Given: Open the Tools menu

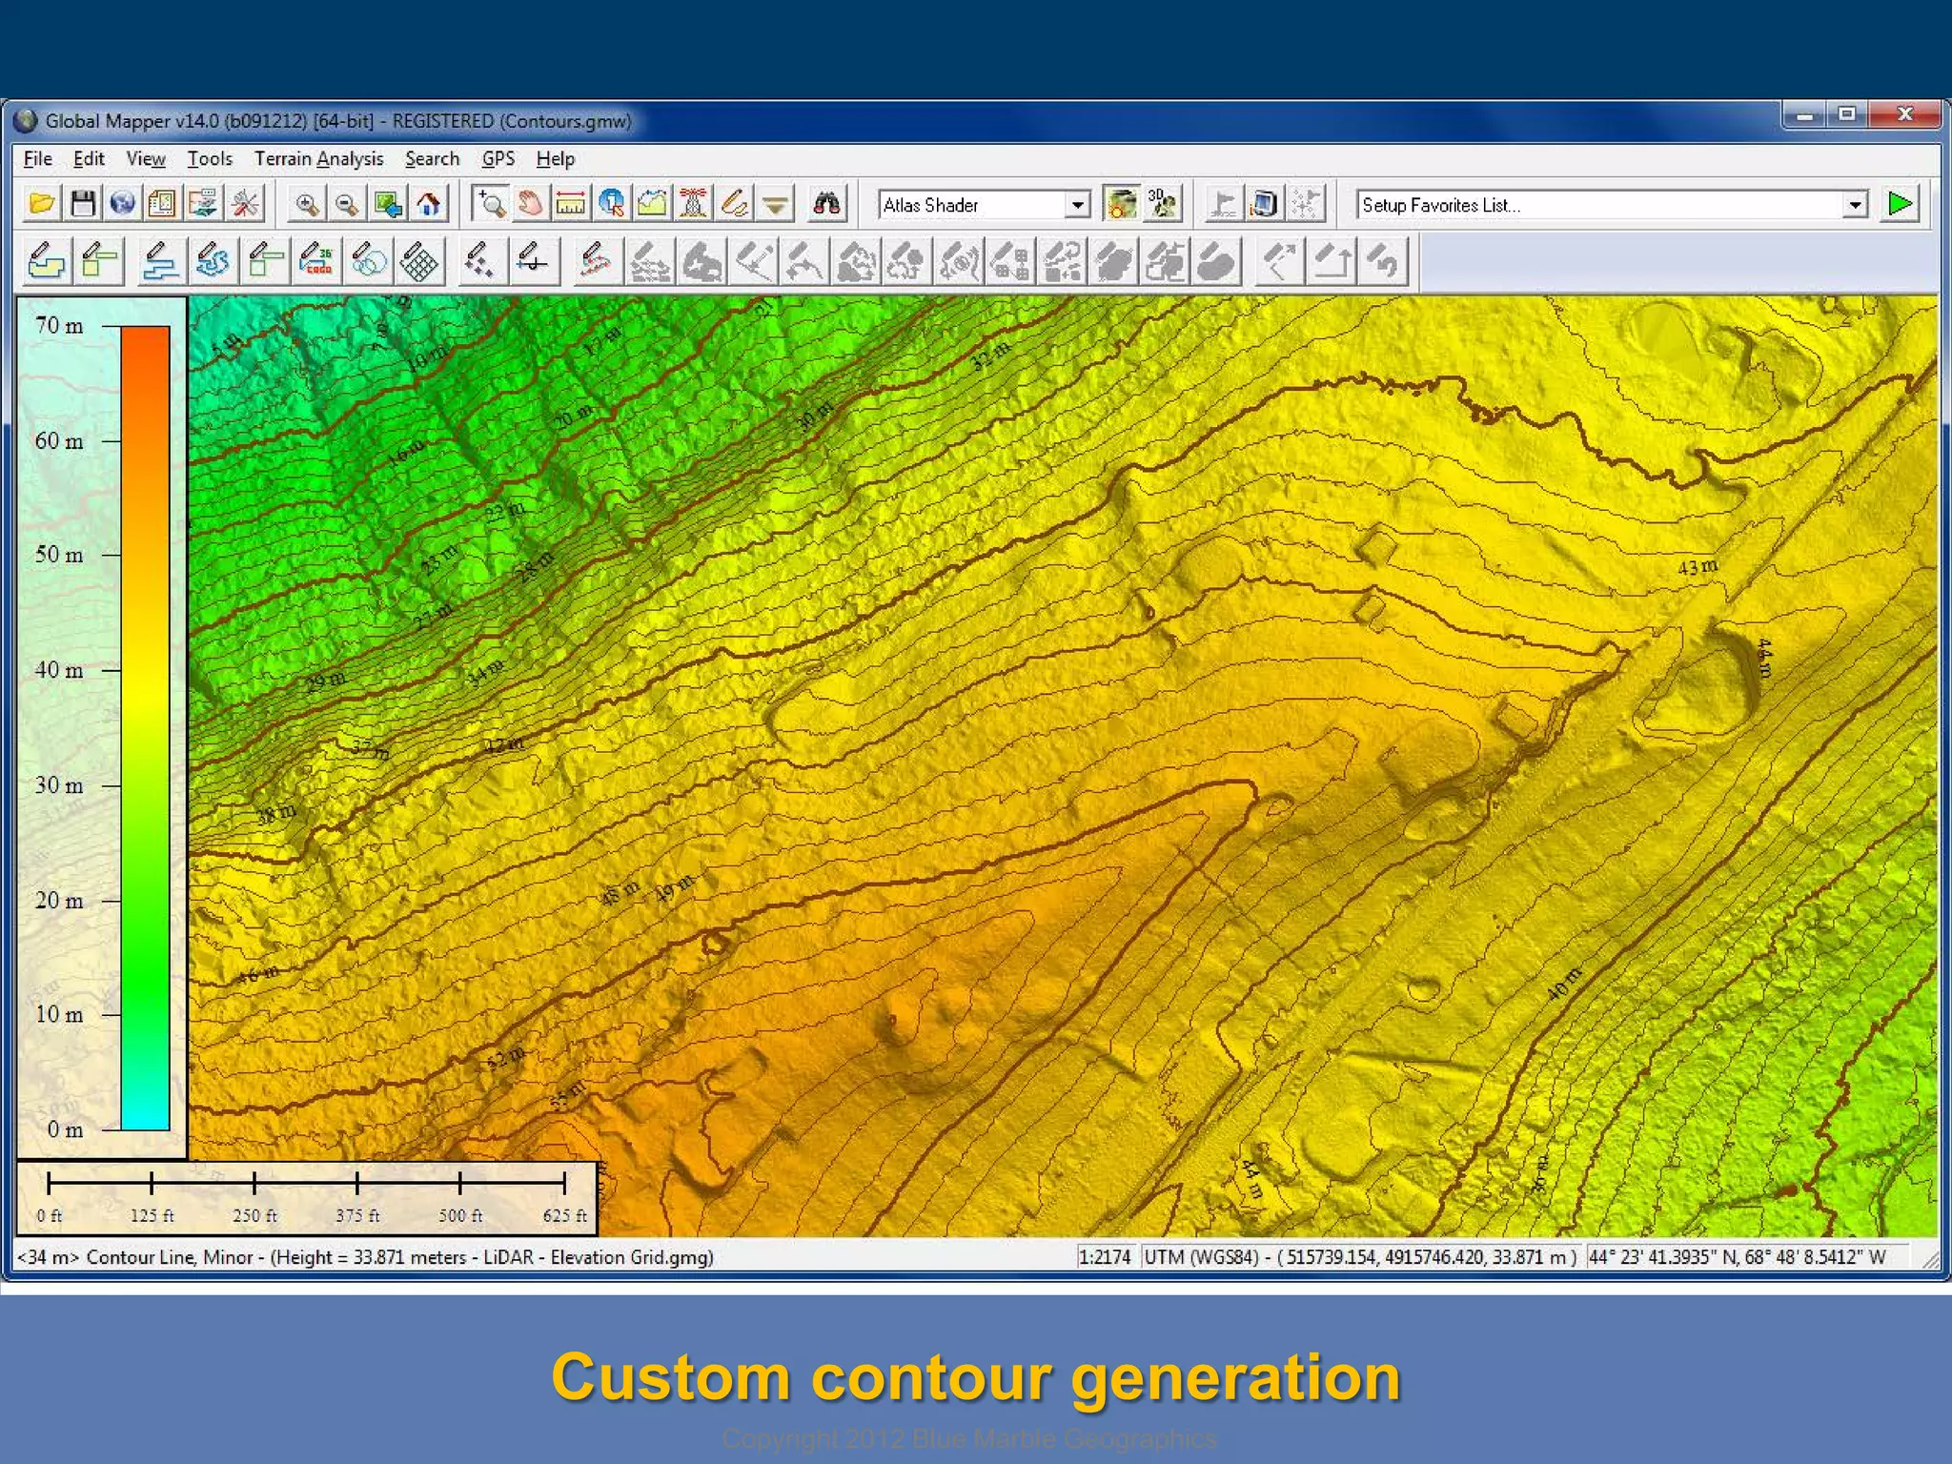Looking at the screenshot, I should 210,159.
